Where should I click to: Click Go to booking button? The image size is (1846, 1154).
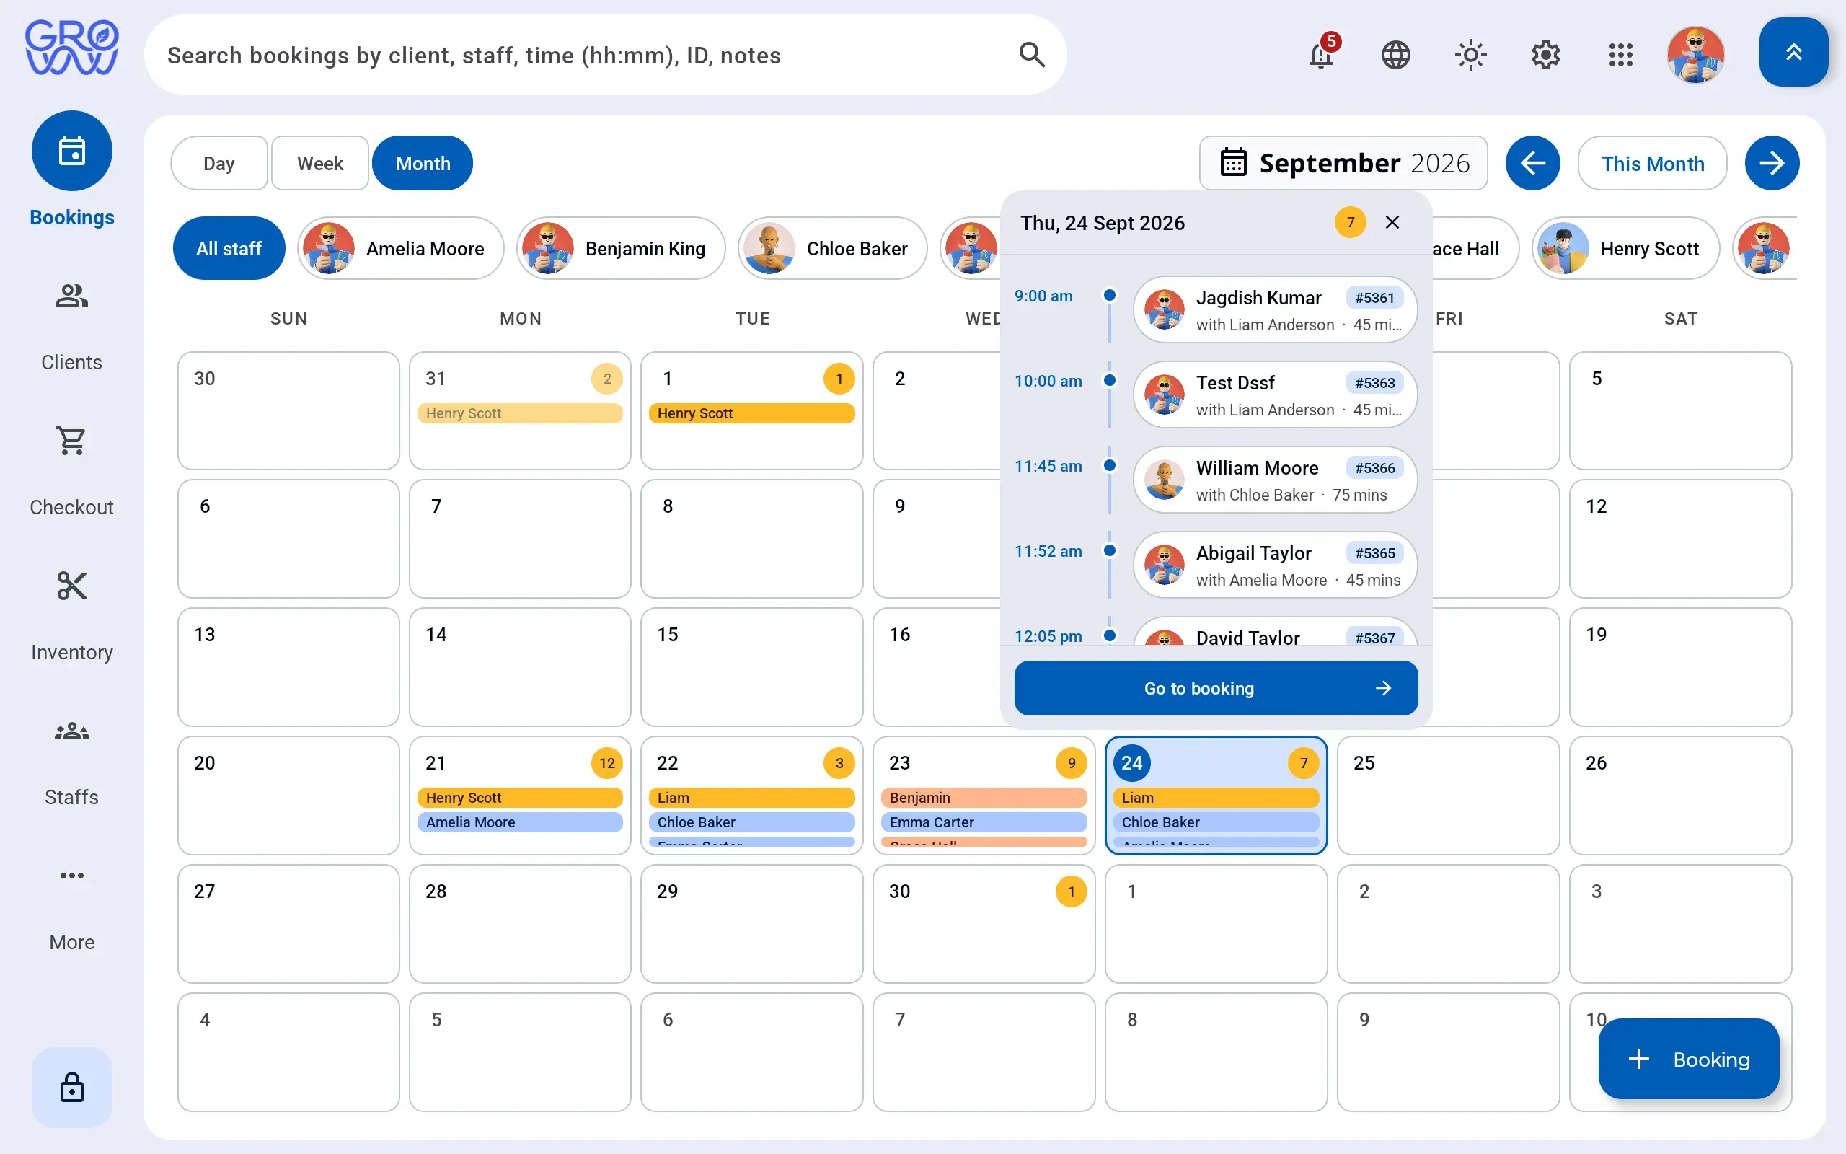1216,688
